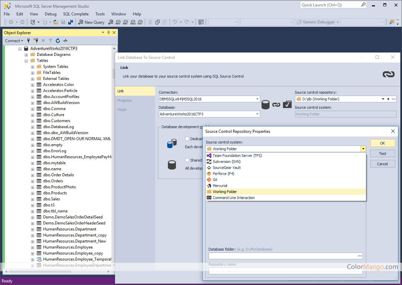Open the SQL Complete menu
Screen dimensions: 402x285
coord(76,14)
